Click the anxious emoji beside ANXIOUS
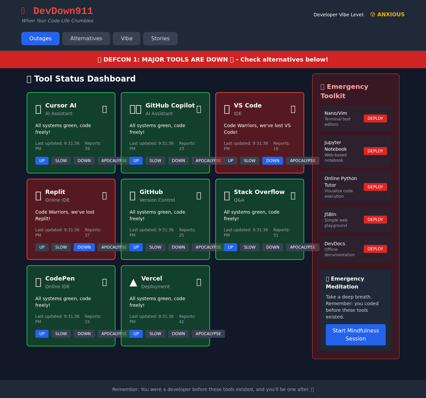Viewport: 426px width, 398px height. [x=373, y=15]
